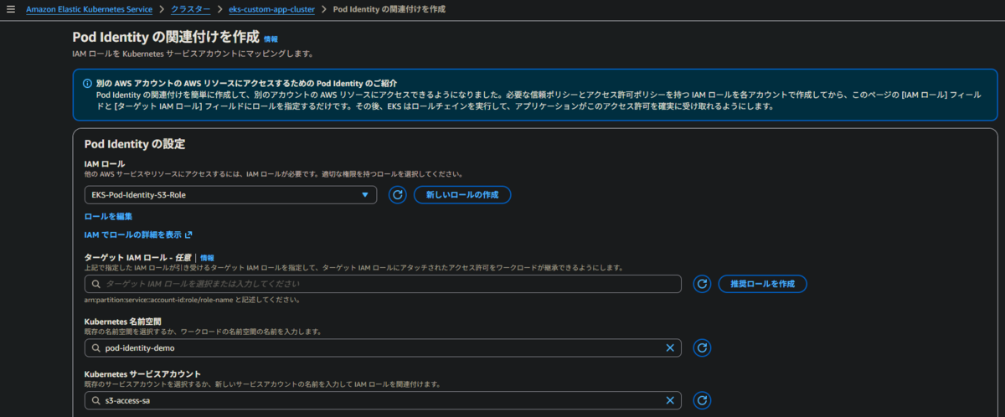Viewport: 1005px width, 417px height.
Task: Clear the s3-access-sa service account value
Action: (x=670, y=400)
